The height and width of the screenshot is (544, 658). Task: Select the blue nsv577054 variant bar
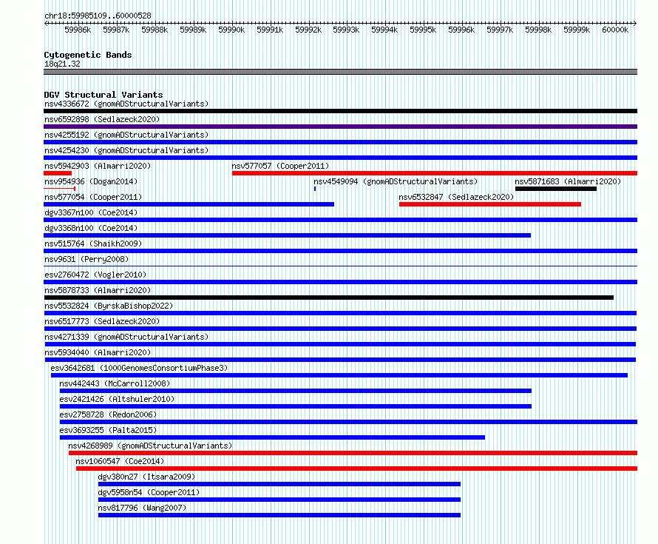pos(189,204)
